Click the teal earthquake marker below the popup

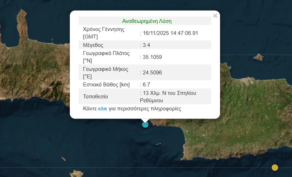click(x=145, y=124)
